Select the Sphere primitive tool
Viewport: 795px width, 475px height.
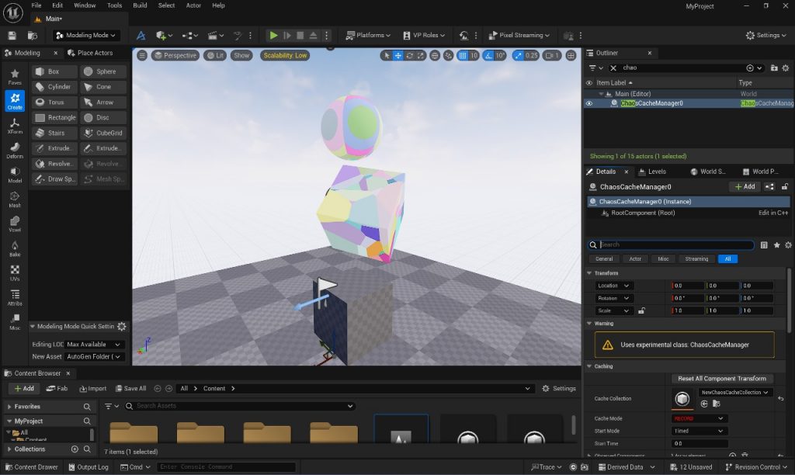pos(103,71)
